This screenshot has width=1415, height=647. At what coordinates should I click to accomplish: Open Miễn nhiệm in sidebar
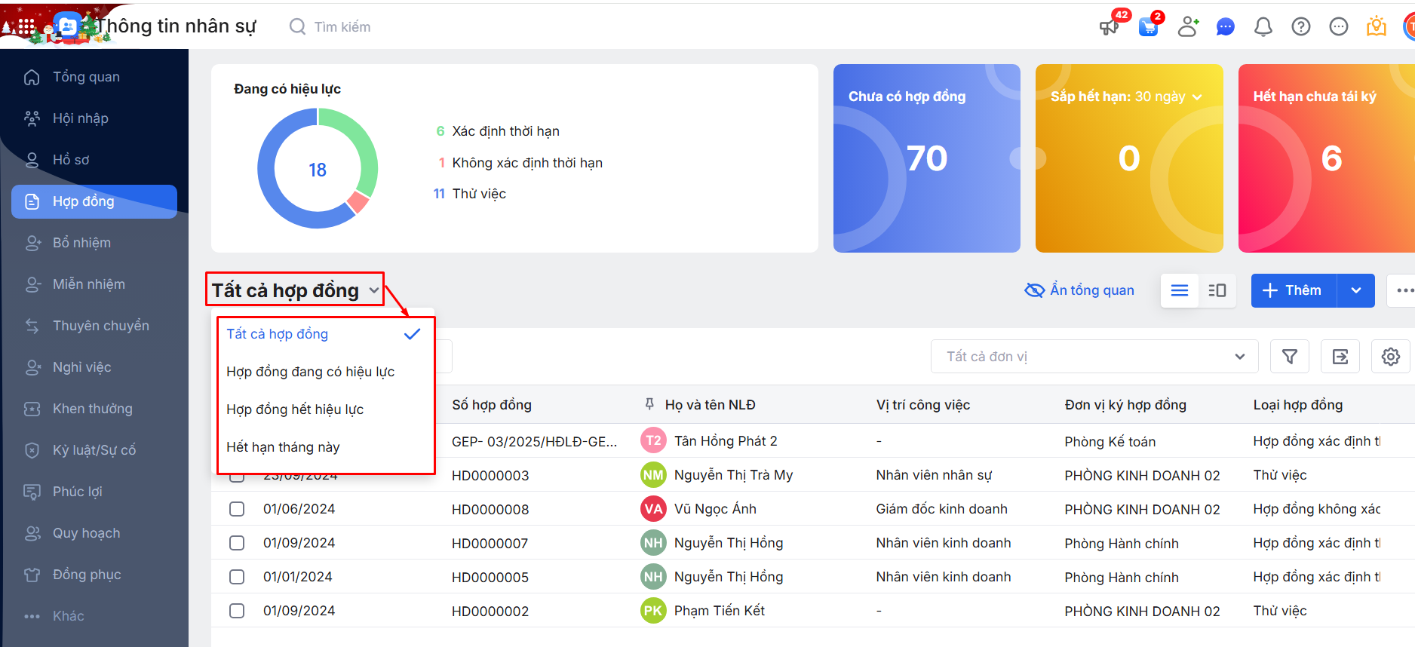(94, 284)
